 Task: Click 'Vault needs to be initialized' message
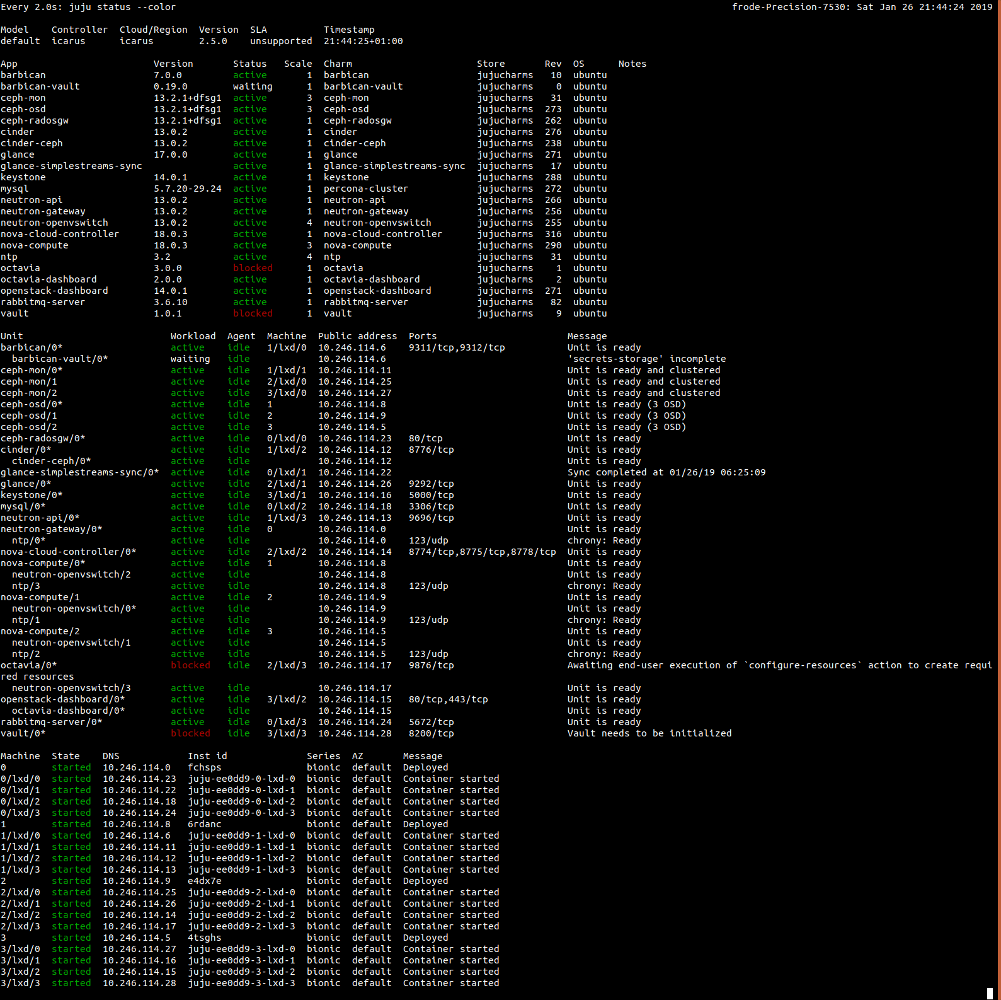coord(649,733)
